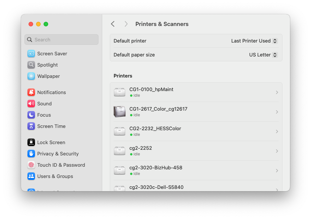Click the Touch ID fingerprint icon

point(31,165)
